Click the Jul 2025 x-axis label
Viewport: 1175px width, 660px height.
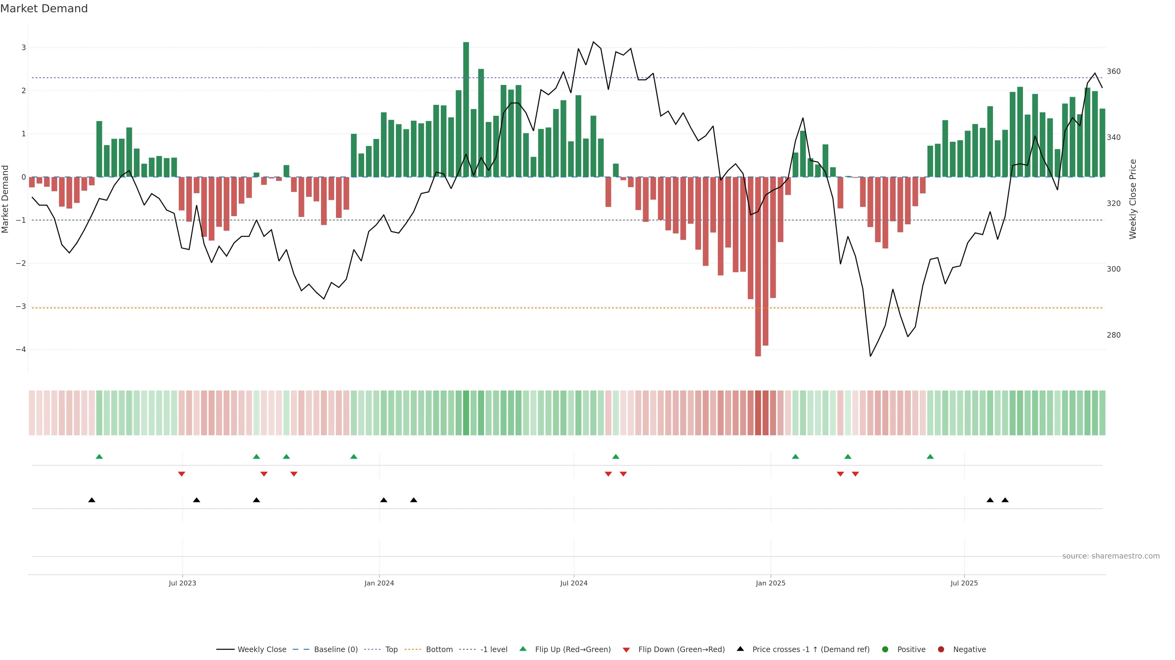tap(964, 584)
